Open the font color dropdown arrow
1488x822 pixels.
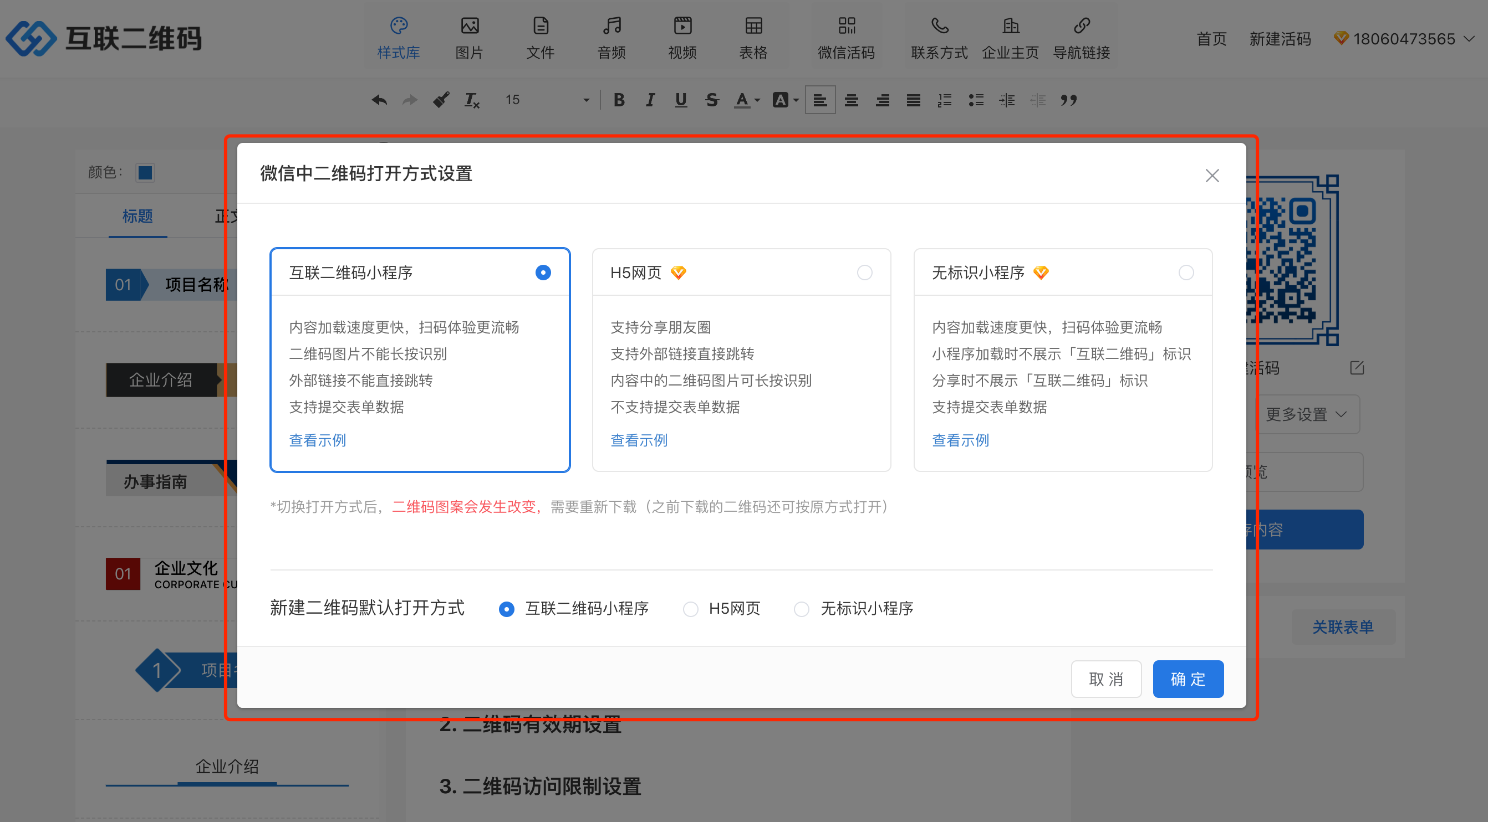click(x=757, y=100)
